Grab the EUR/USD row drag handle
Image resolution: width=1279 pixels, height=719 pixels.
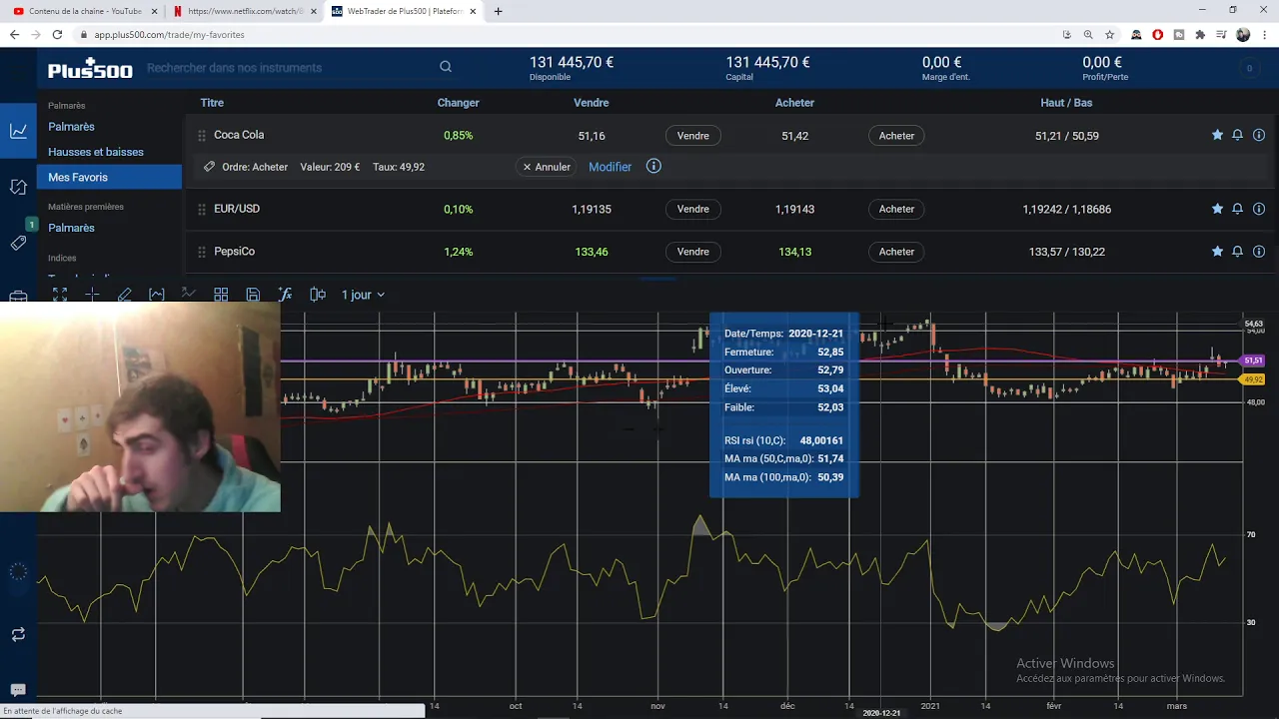point(201,209)
